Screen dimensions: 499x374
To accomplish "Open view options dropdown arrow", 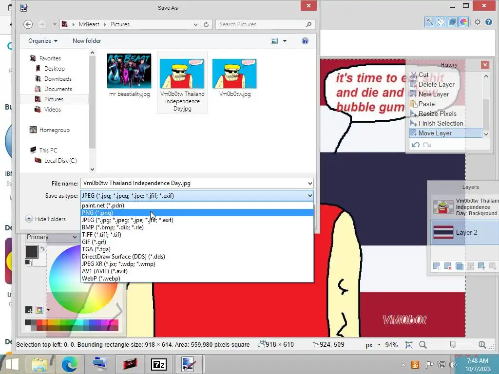I will [x=285, y=41].
